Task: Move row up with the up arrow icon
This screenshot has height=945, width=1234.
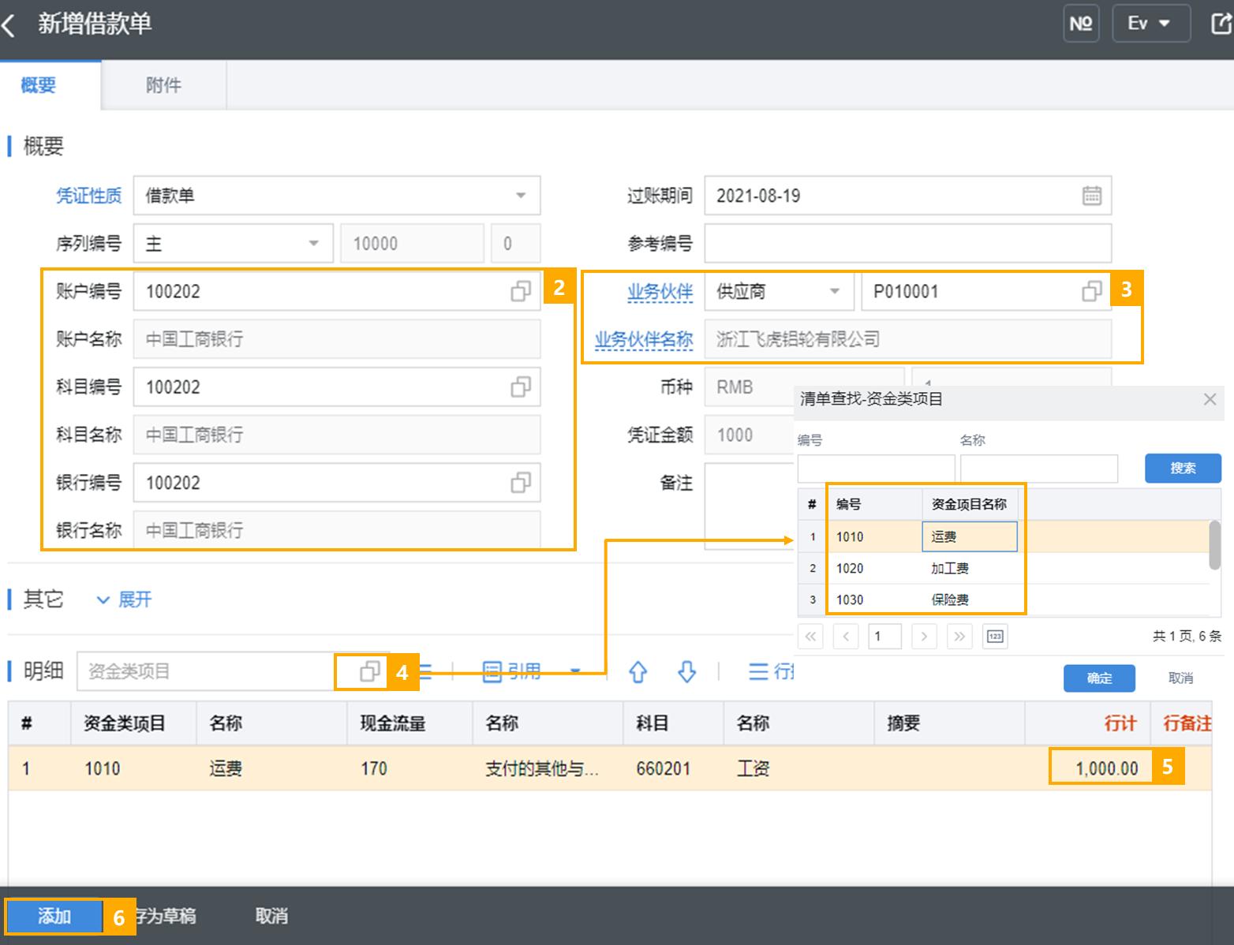Action: (x=638, y=671)
